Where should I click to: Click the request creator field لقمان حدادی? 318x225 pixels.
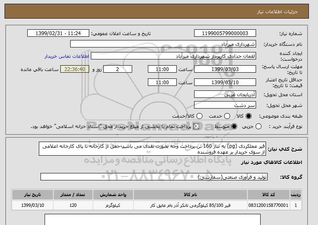coord(173,56)
